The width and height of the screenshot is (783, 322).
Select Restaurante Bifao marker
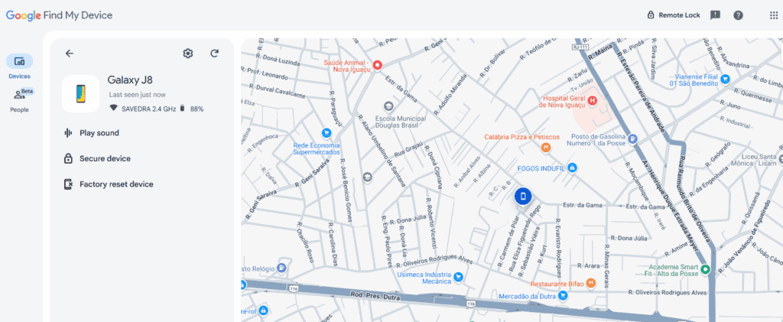tap(591, 282)
